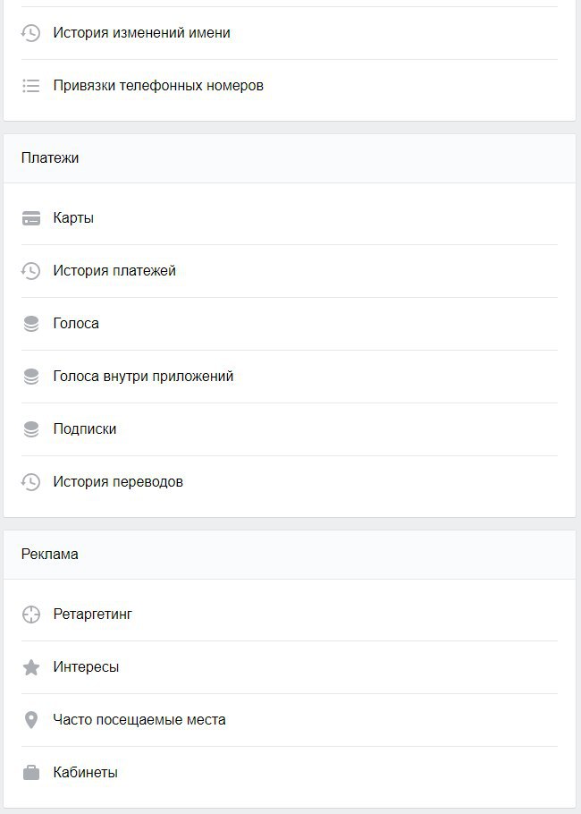The width and height of the screenshot is (581, 814).
Task: Open История изменений имени
Action: point(290,33)
